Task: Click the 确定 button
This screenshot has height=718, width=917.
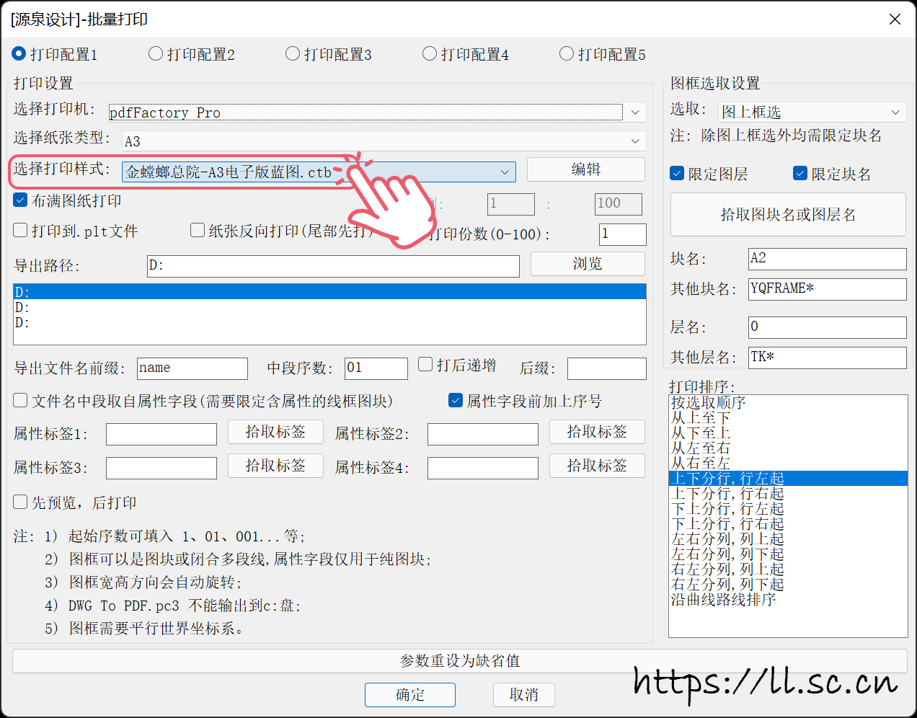Action: tap(409, 695)
